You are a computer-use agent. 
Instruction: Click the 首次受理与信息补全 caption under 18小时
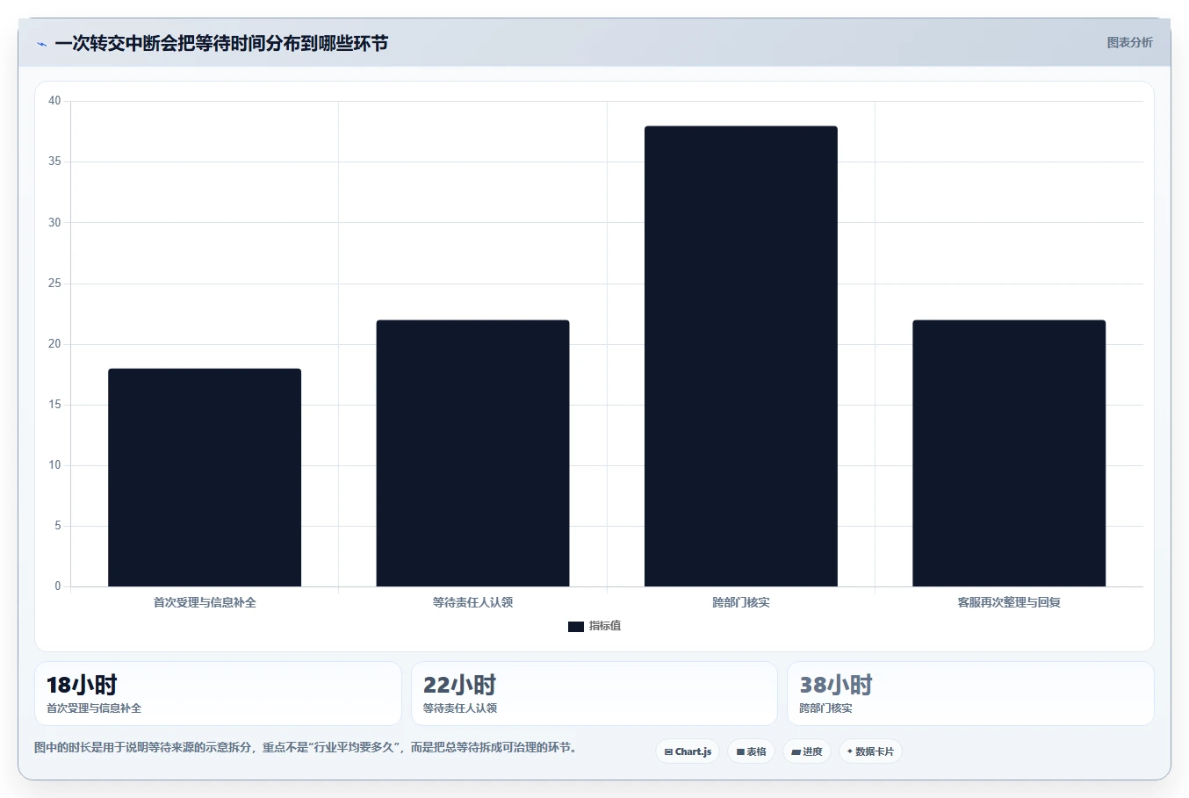click(x=94, y=708)
